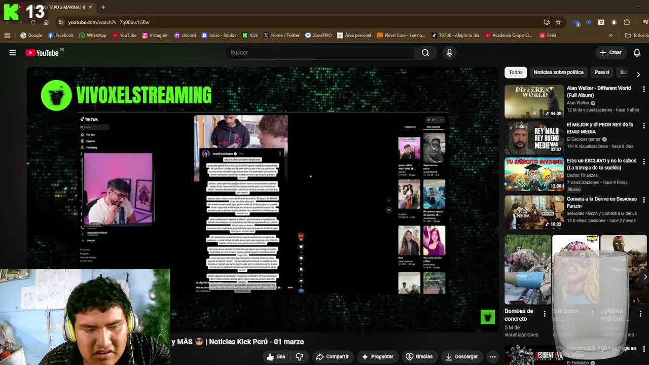Open the notifications bell
Screen dimensions: 649x365
click(637, 53)
